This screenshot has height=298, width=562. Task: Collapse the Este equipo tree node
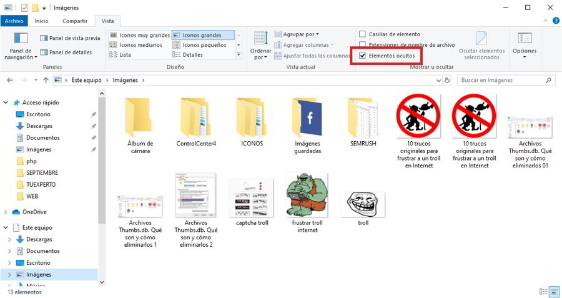click(7, 228)
